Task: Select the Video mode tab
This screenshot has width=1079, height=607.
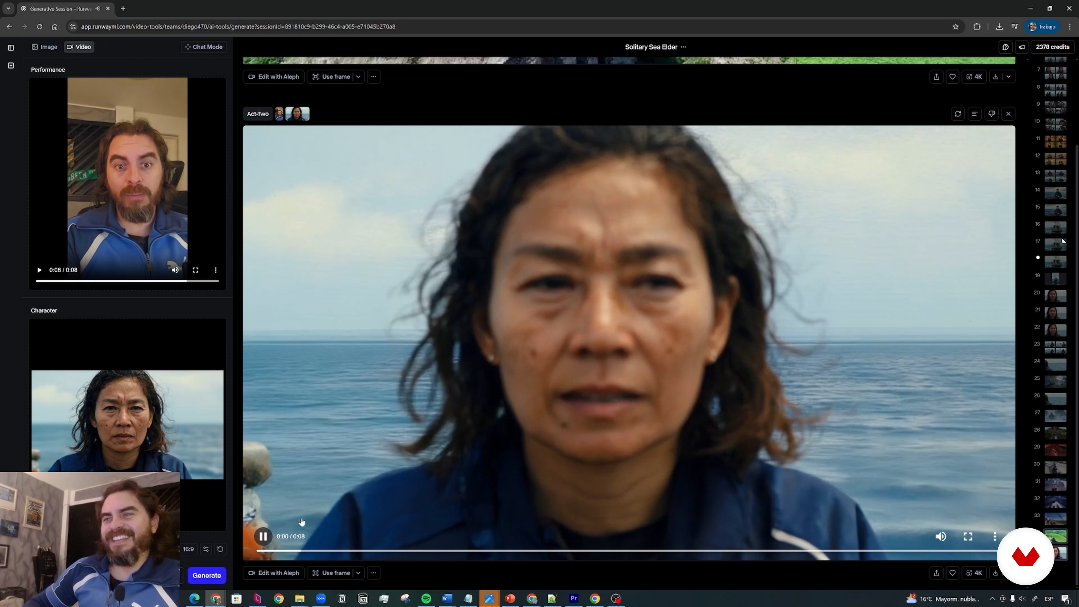Action: point(79,47)
